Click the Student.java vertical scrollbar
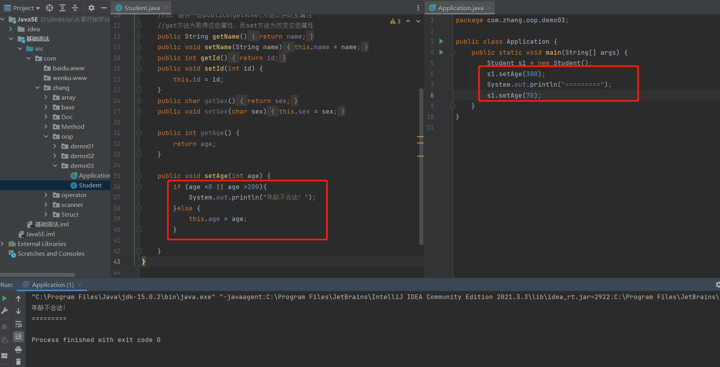This screenshot has width=720, height=367. pyautogui.click(x=421, y=167)
